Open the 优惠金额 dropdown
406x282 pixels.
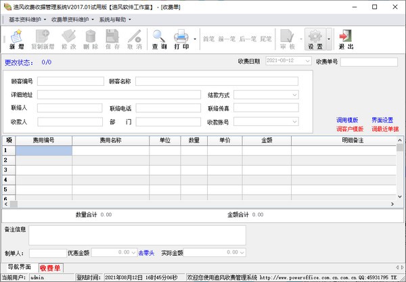coord(133,252)
